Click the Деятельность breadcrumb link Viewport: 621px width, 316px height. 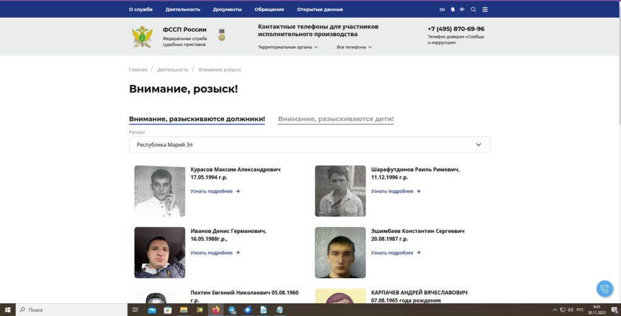(x=173, y=70)
